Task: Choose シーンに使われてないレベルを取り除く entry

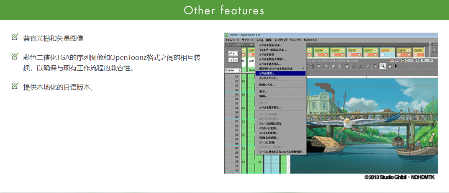Action: (x=281, y=152)
